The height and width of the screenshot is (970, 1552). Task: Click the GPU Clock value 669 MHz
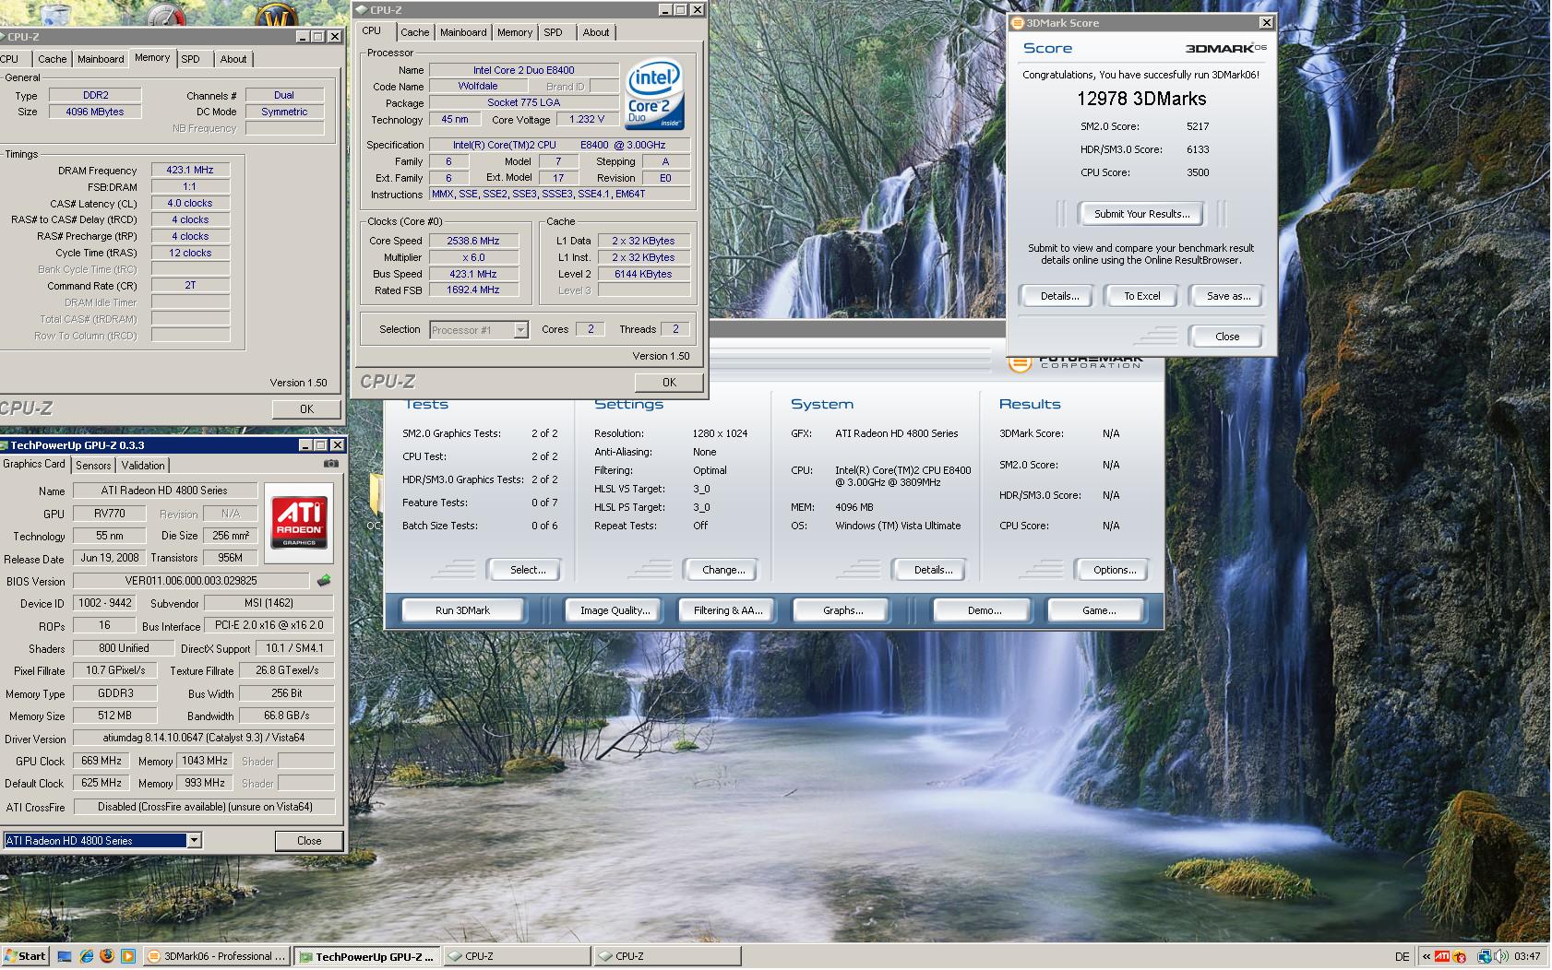coord(101,761)
